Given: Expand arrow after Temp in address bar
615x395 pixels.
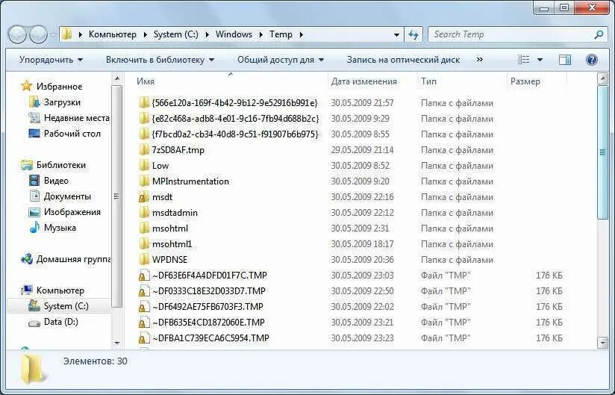Looking at the screenshot, I should pos(302,34).
